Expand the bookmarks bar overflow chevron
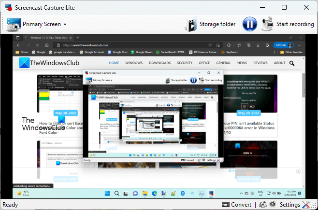This screenshot has height=210, width=318. point(275,52)
